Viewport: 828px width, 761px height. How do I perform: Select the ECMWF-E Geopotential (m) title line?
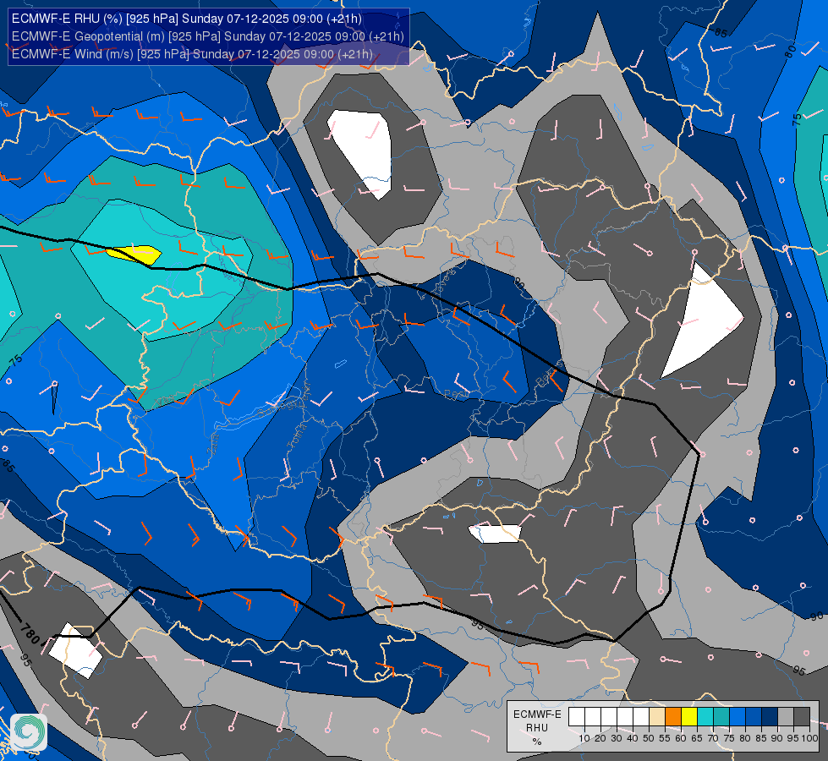tap(207, 36)
